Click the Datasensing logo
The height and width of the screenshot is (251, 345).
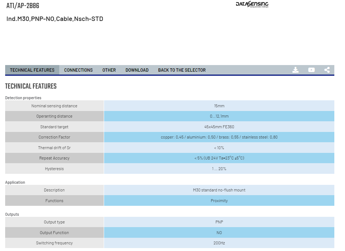tap(252, 4)
